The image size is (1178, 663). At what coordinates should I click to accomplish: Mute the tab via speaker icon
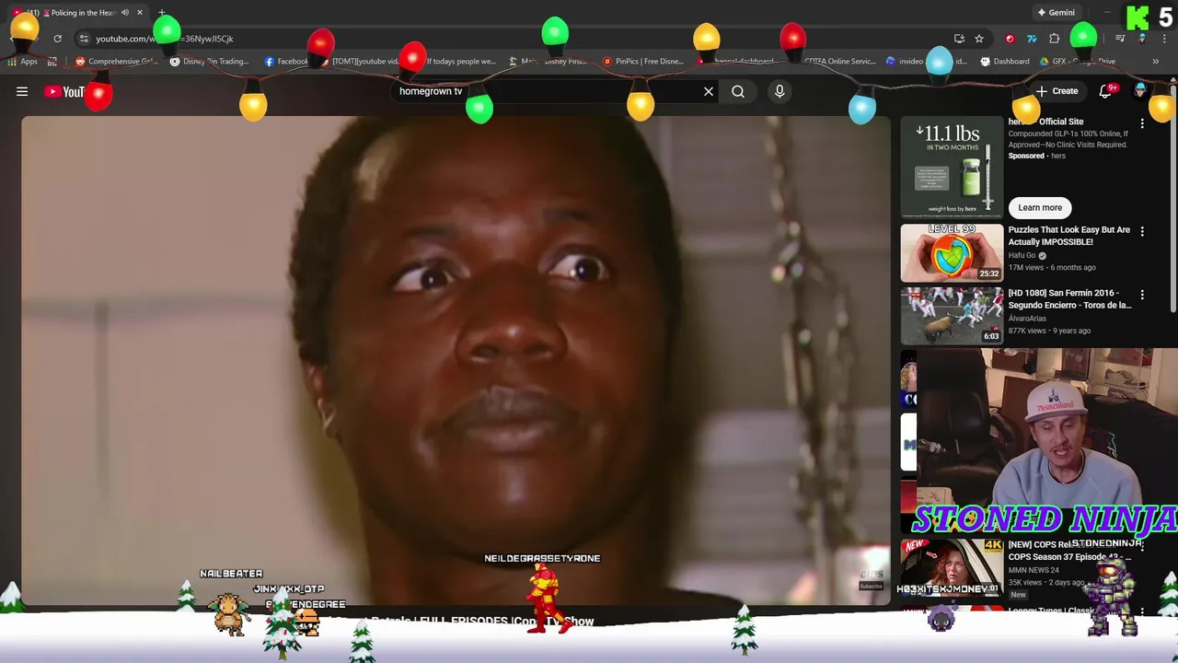click(x=124, y=13)
